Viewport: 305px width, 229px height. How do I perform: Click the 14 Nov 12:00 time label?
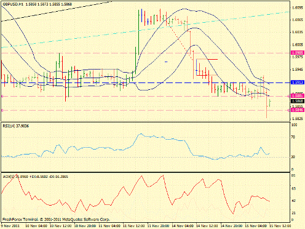(x=207, y=226)
